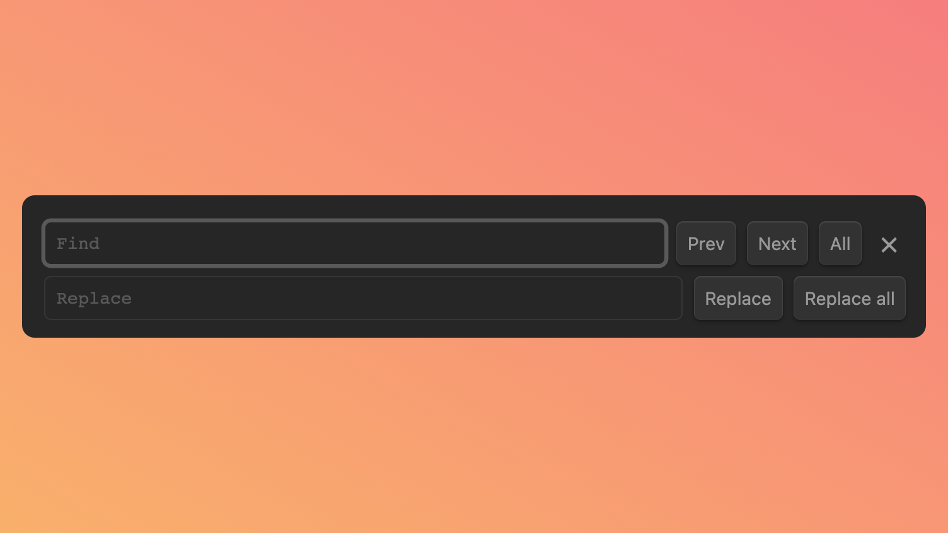Replace every occurrence at once
This screenshot has height=533, width=948.
[849, 298]
